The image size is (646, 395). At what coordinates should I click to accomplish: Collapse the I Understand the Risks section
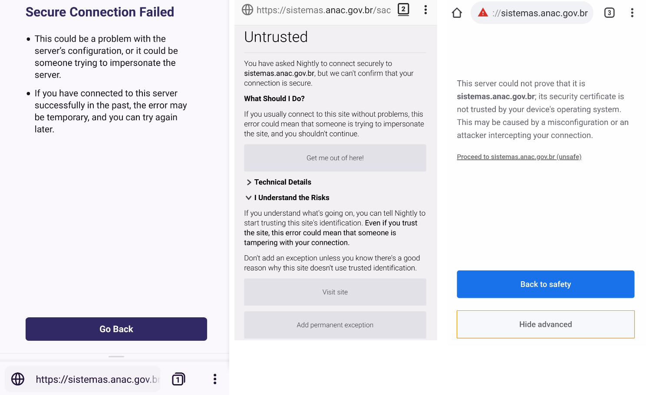[287, 197]
